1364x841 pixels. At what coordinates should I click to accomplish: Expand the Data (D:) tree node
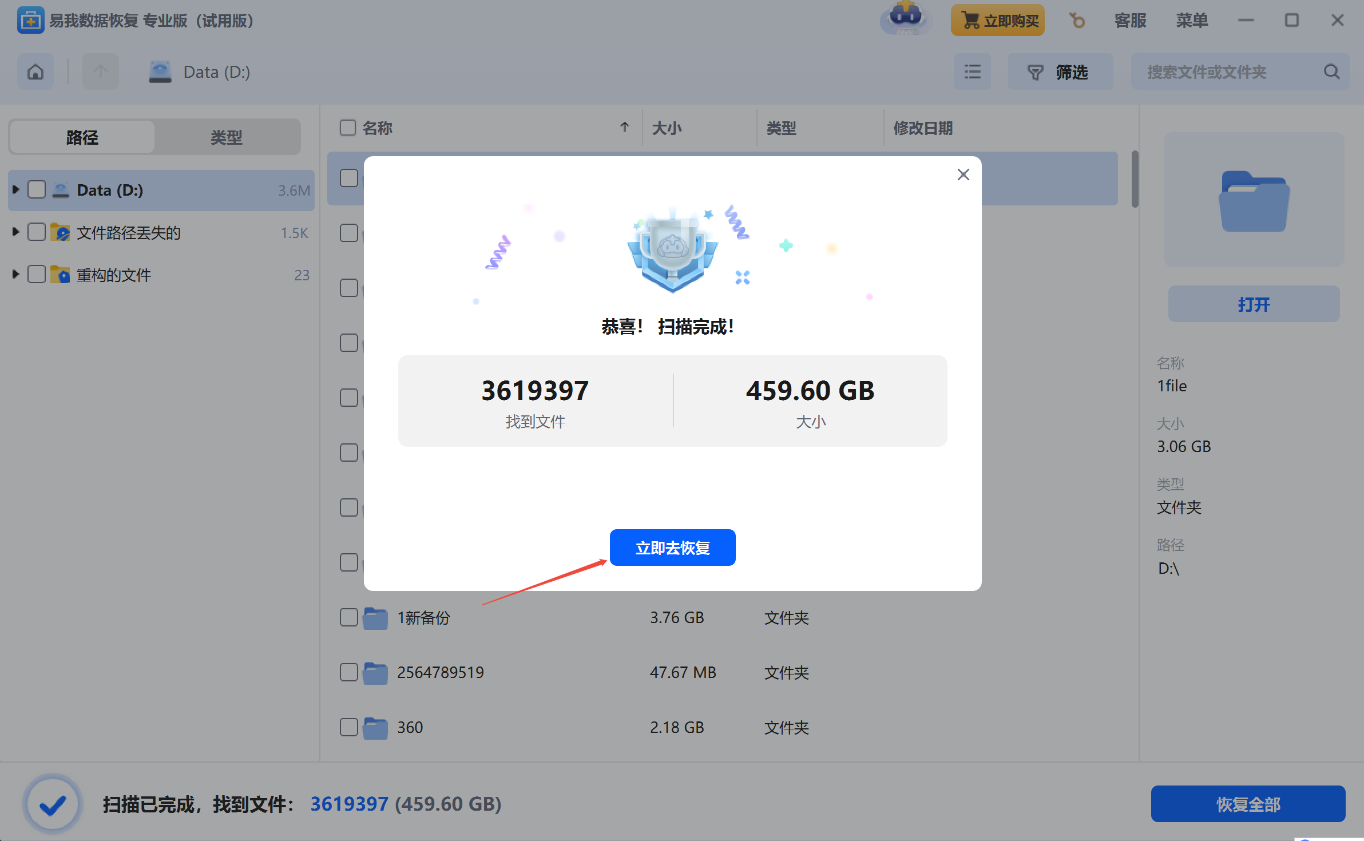15,190
